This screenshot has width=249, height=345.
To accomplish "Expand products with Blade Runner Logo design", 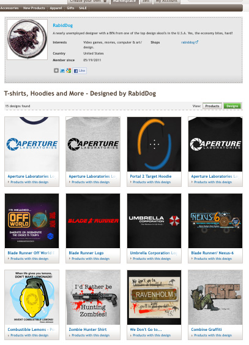I will pyautogui.click(x=91, y=259).
